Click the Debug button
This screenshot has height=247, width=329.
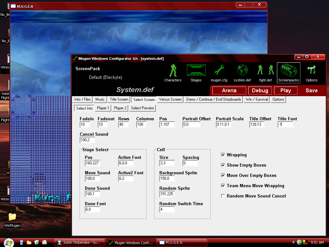click(260, 90)
